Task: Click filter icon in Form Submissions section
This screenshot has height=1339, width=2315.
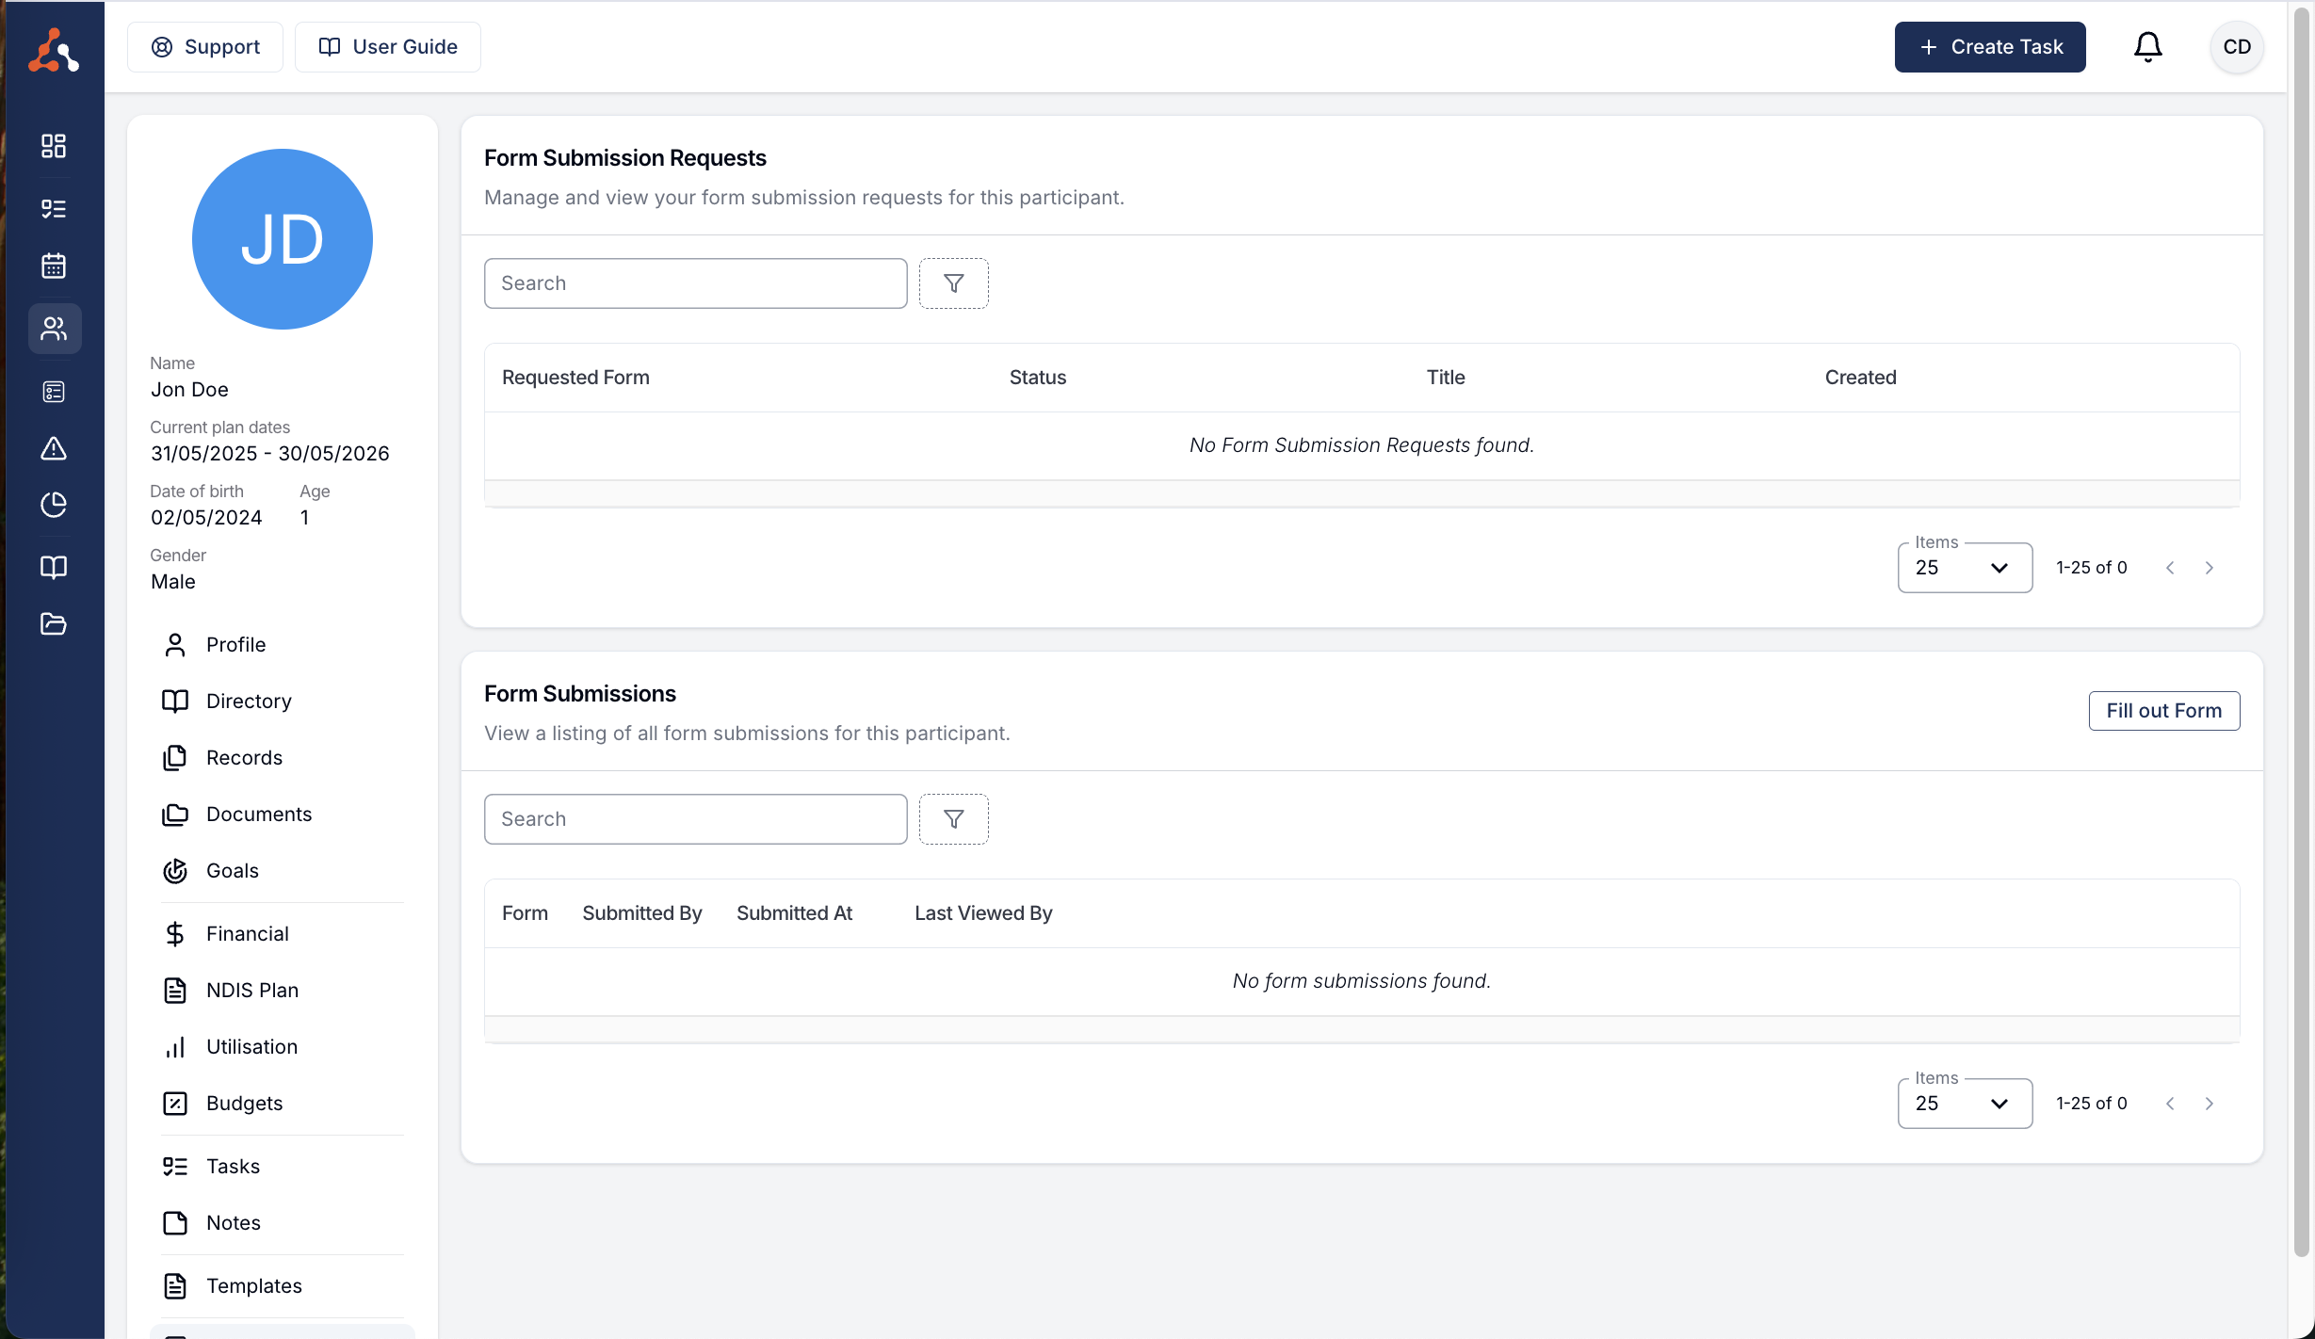Action: (953, 819)
